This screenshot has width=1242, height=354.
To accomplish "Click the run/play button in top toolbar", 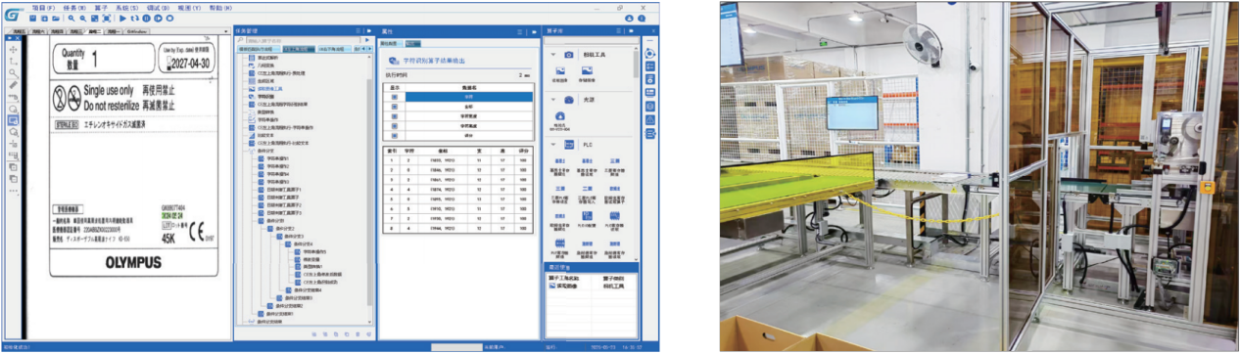I will [122, 19].
